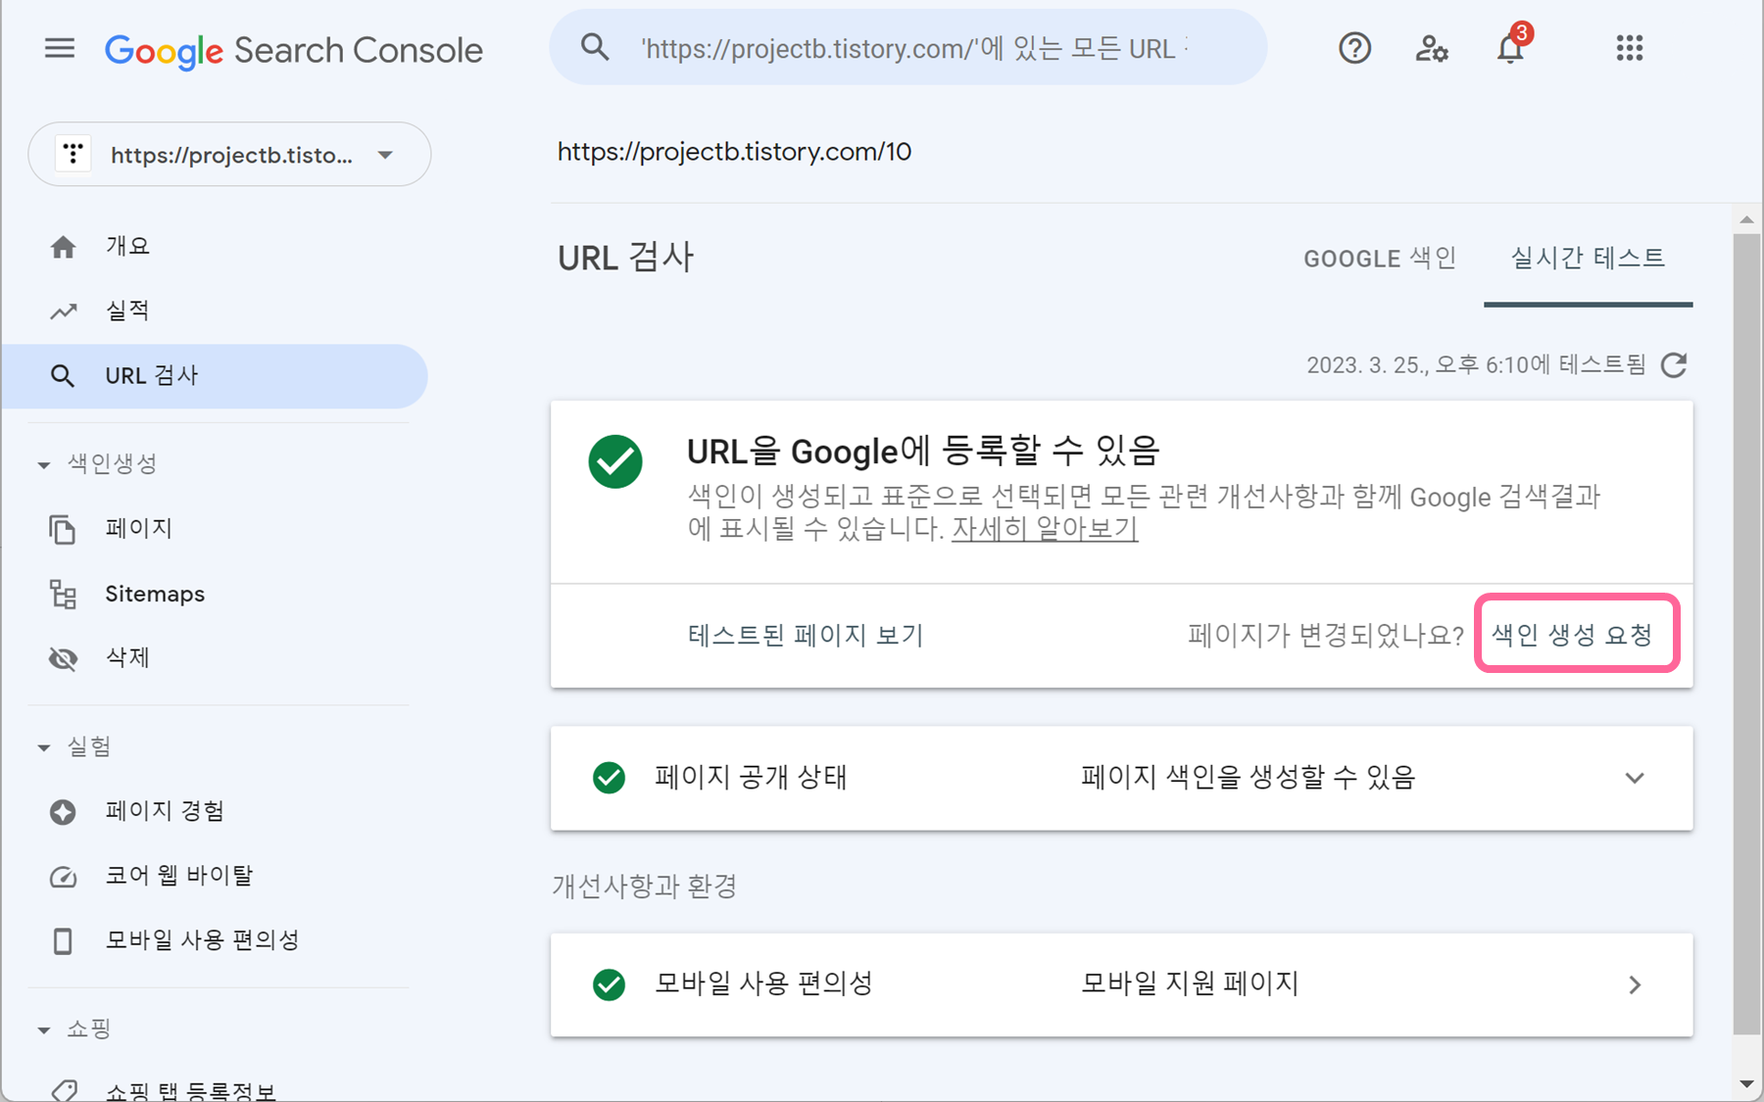1764x1102 pixels.
Task: Select the 실시간 테스트 tab
Action: (1588, 259)
